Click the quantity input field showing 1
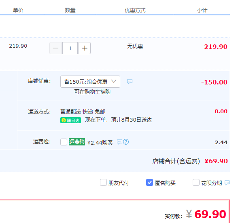Viewport: 238px width, 223px height. [70, 48]
